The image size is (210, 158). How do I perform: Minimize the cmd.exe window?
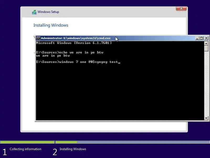point(197,38)
